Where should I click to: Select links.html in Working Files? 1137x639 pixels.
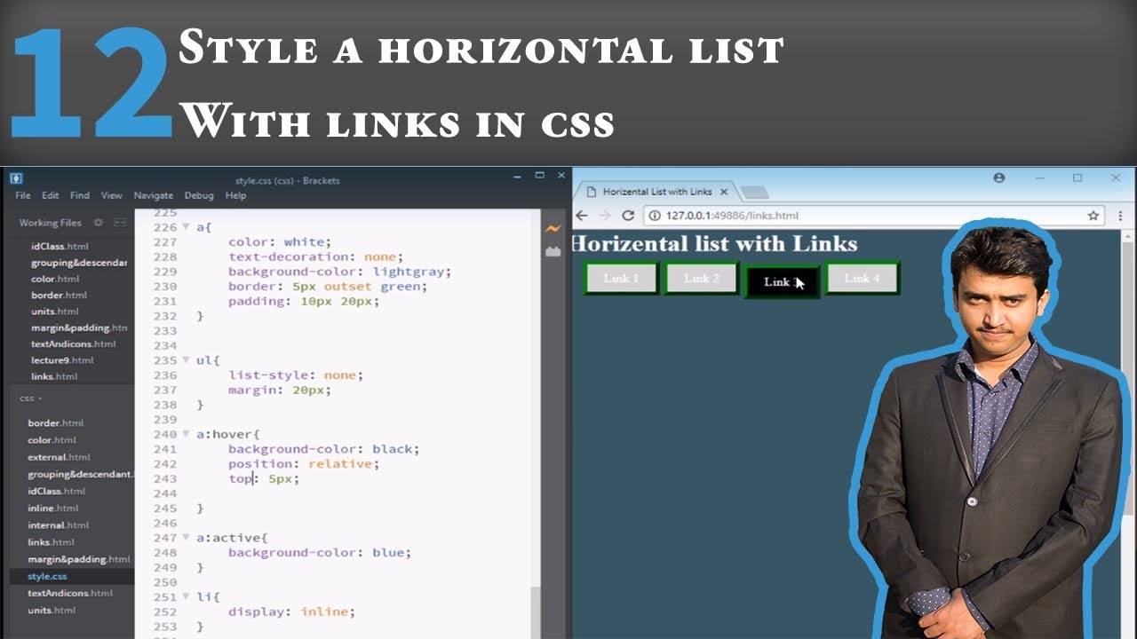(54, 376)
